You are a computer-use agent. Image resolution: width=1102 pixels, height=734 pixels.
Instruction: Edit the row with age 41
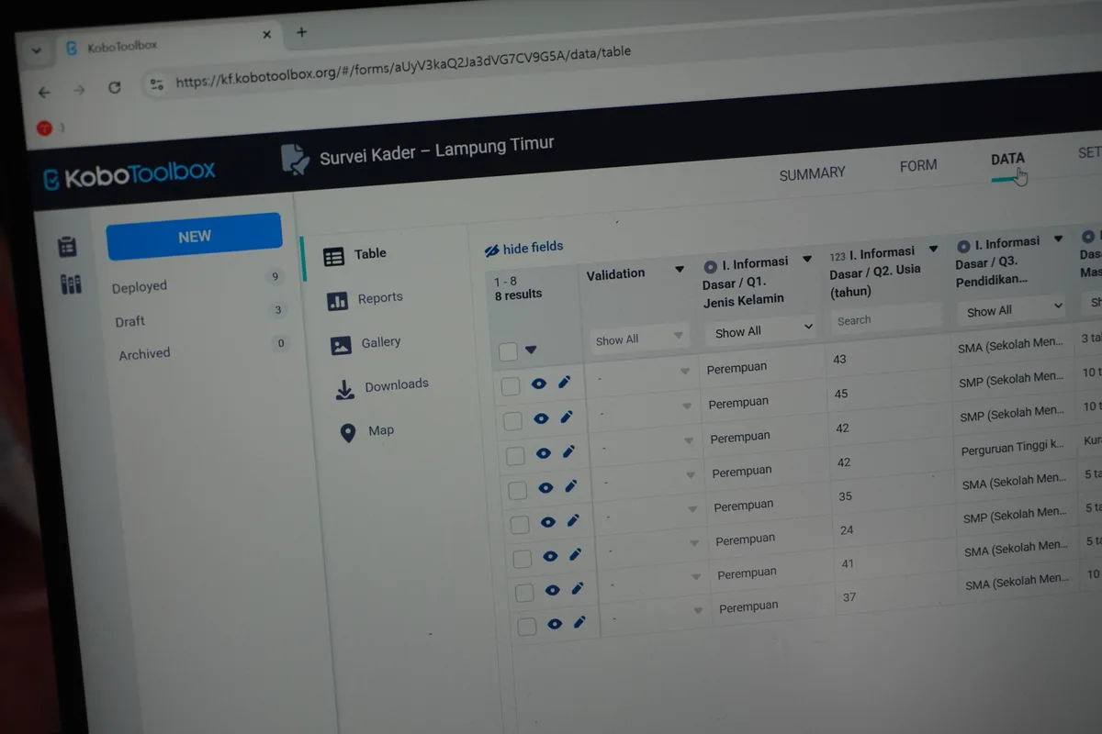pos(578,588)
